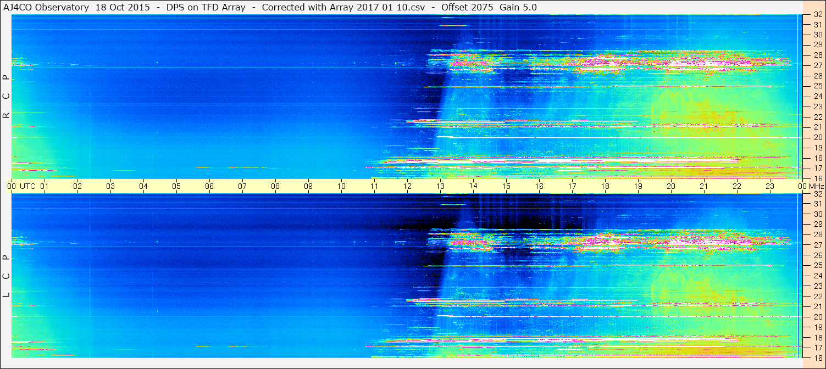Pick the 04 hour time marker
This screenshot has width=826, height=369.
coord(143,186)
